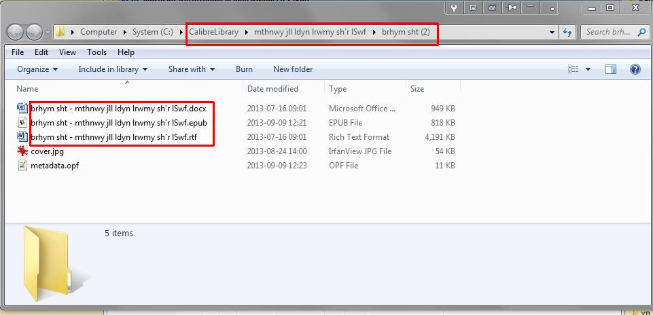
Task: Click the 'Rich Text Format' type cell
Action: coord(359,137)
